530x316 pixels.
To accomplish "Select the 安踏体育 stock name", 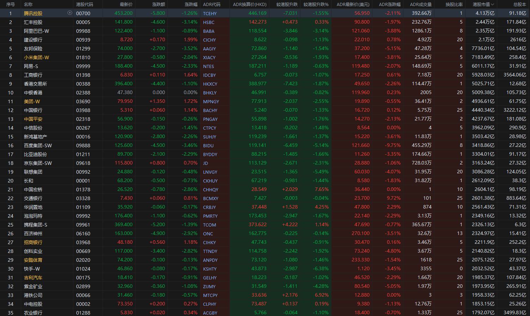I will (x=33, y=260).
